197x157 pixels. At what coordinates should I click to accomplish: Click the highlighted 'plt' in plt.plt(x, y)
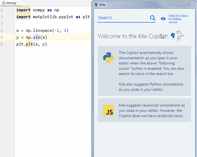(29, 44)
